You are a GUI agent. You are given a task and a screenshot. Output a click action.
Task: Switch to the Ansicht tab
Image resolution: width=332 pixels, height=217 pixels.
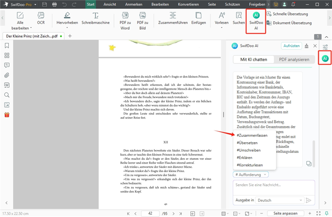coord(110,4)
